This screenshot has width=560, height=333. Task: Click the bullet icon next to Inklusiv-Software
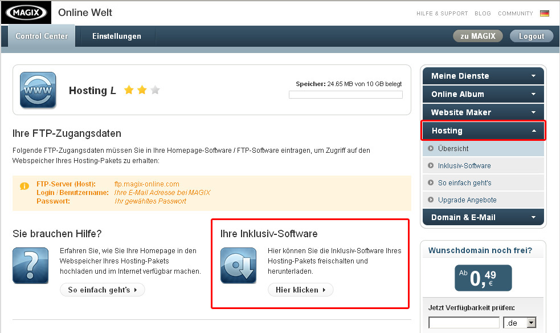[x=431, y=165]
